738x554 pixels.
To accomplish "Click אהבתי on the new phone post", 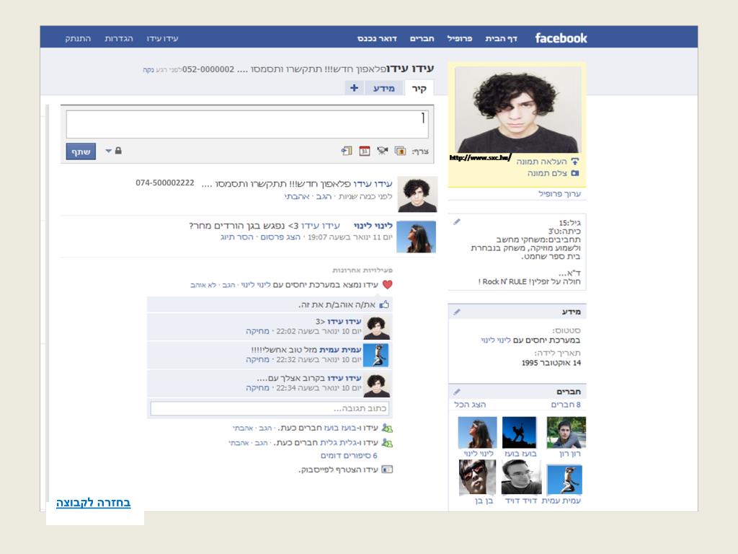I will pos(297,196).
